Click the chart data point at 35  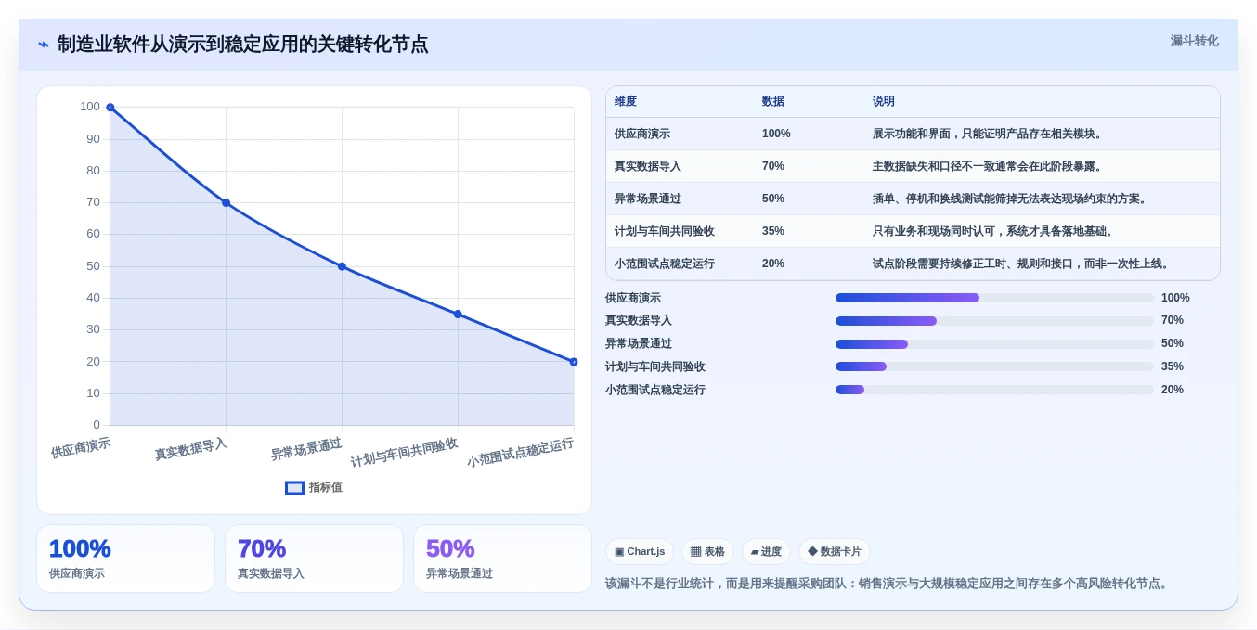click(458, 314)
